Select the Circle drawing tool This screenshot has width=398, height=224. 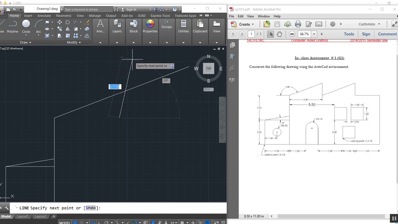pos(26,26)
